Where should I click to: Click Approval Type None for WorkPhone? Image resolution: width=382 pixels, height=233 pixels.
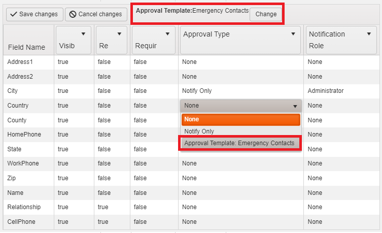[189, 163]
